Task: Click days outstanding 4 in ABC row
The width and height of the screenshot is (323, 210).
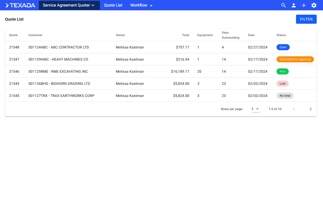Action: (x=223, y=47)
